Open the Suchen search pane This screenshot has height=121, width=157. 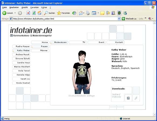point(50,13)
